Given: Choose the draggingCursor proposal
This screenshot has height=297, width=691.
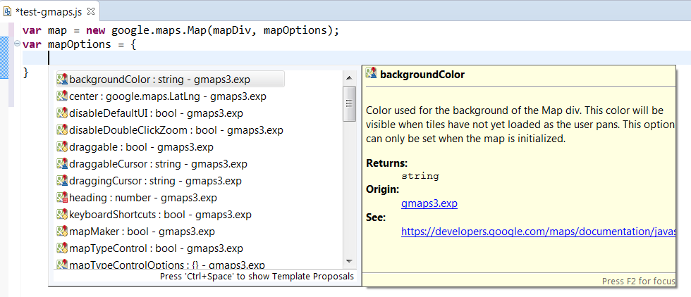Looking at the screenshot, I should (149, 181).
